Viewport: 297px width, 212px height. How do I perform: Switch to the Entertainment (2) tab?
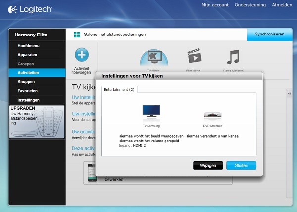(x=119, y=90)
